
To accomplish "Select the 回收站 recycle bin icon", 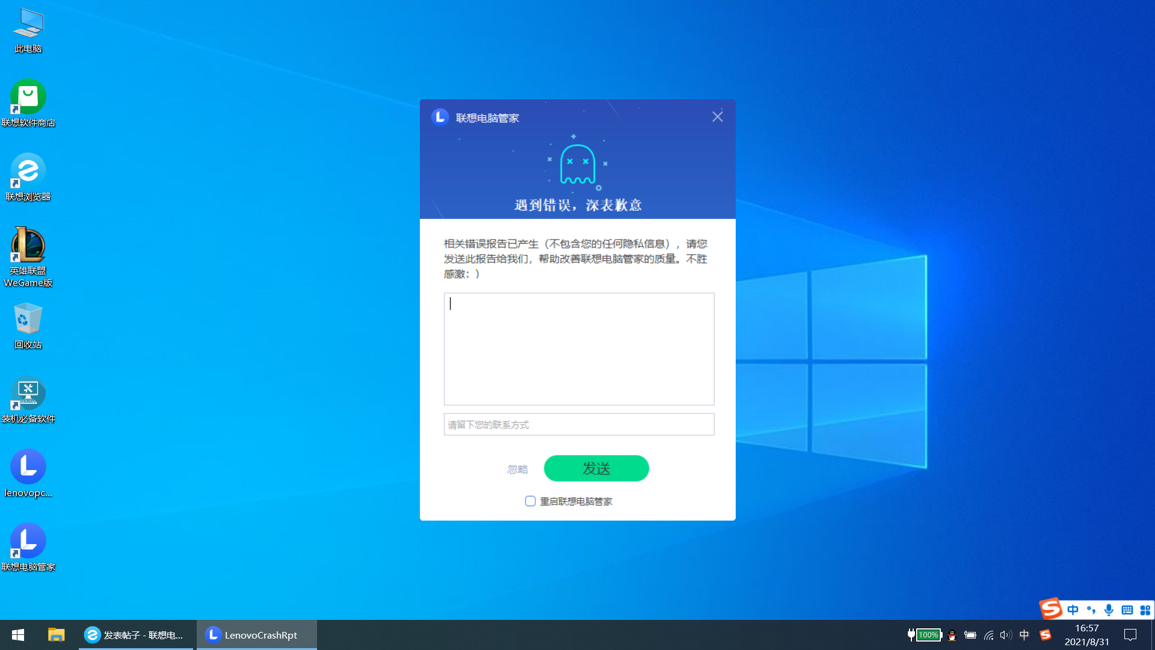I will [x=28, y=326].
